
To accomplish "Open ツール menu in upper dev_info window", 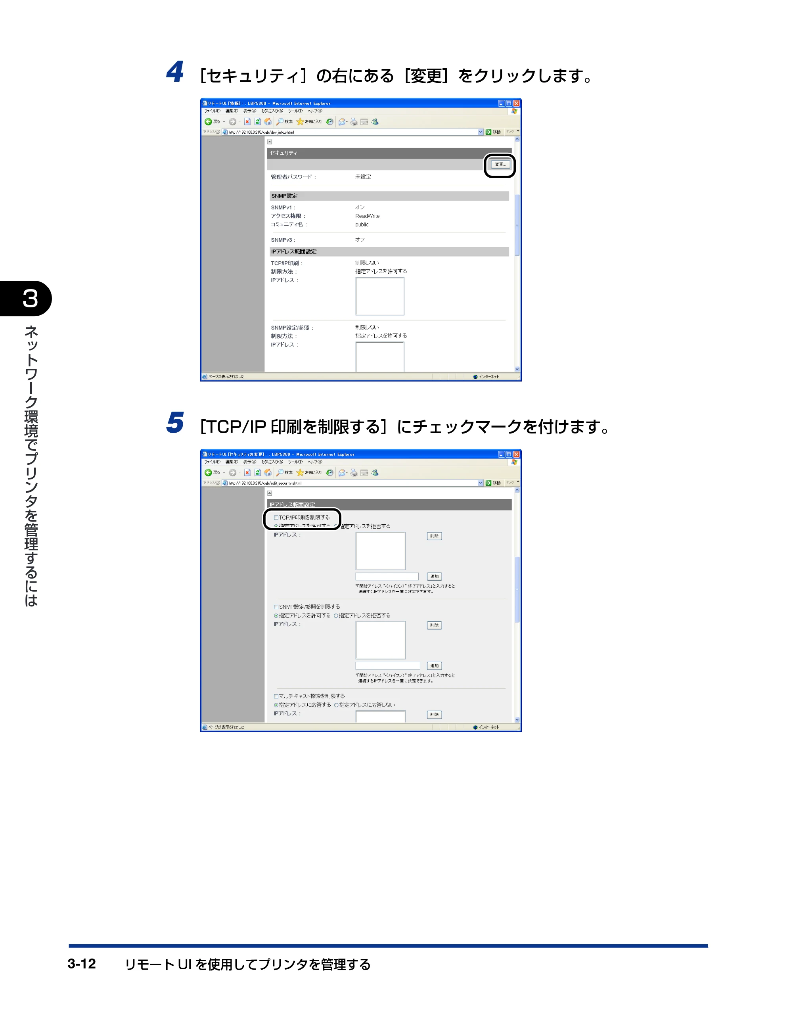I will (x=295, y=111).
